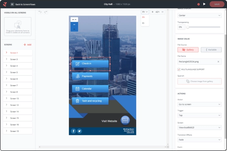Click the Visit Website text on canvas
The height and width of the screenshot is (151, 227).
point(109,121)
